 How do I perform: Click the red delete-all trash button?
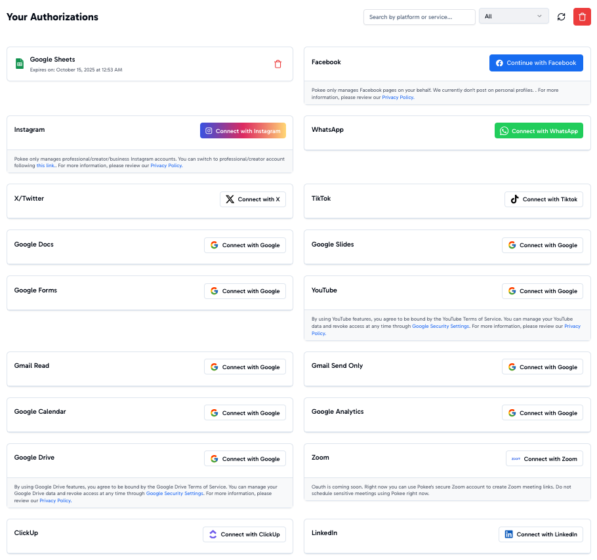coord(582,17)
